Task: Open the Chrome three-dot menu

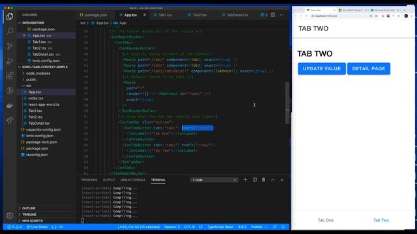Action: [x=411, y=16]
